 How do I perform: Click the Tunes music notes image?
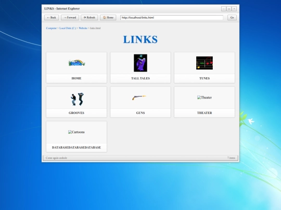pos(205,63)
